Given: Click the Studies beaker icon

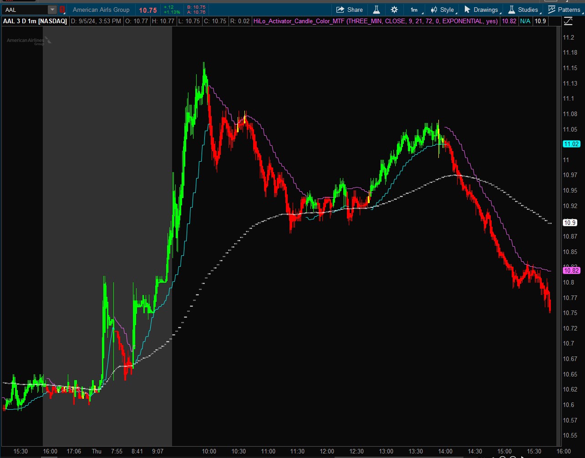Looking at the screenshot, I should (512, 10).
